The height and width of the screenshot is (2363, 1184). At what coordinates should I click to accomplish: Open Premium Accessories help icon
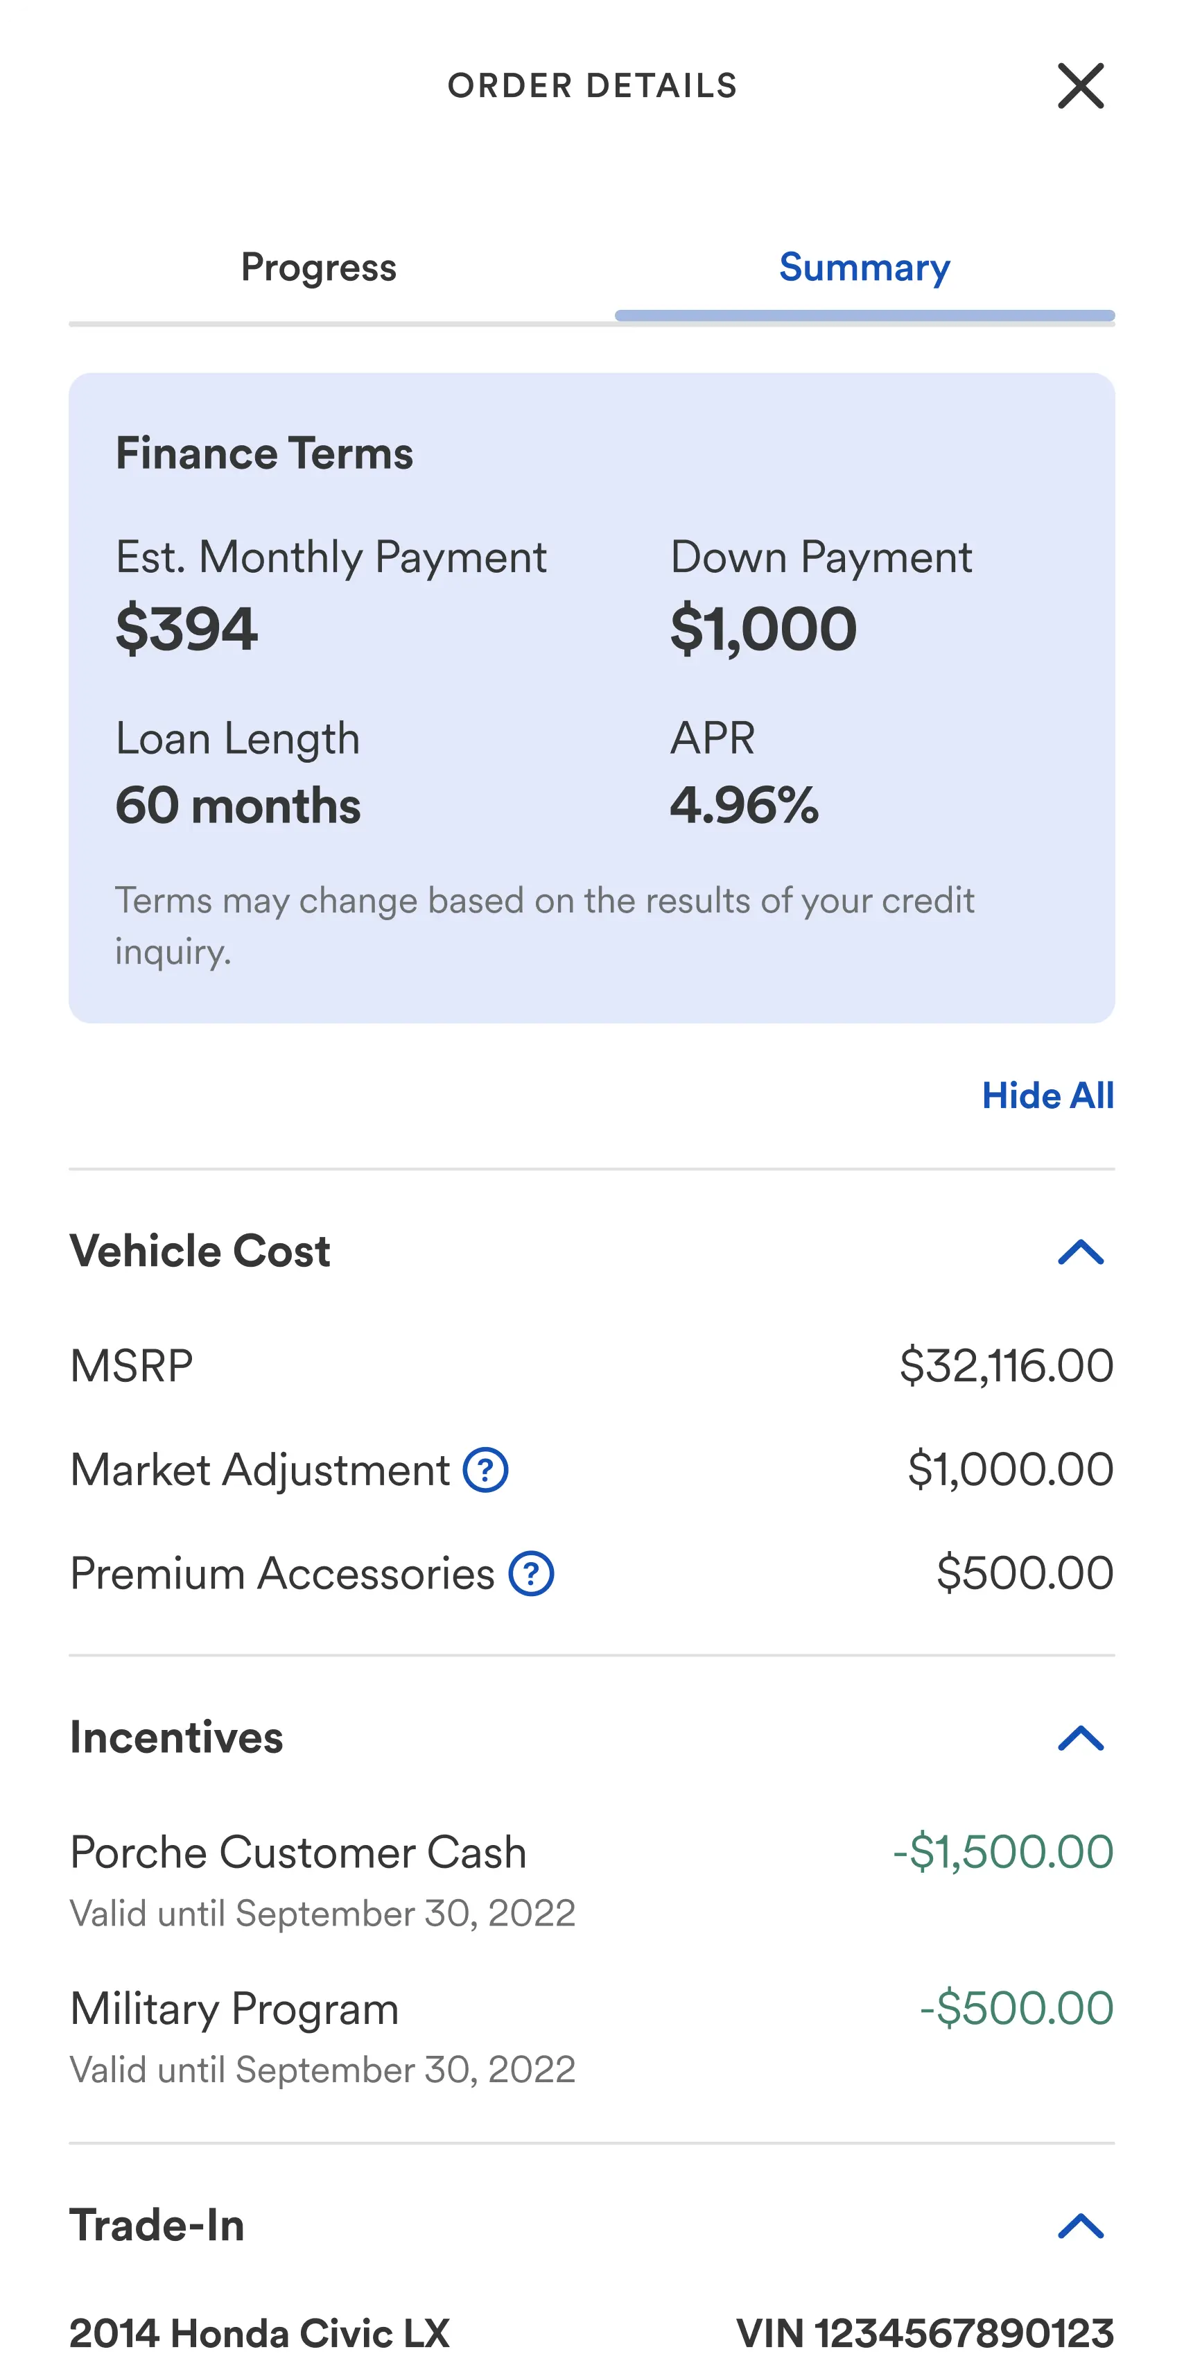[x=531, y=1574]
